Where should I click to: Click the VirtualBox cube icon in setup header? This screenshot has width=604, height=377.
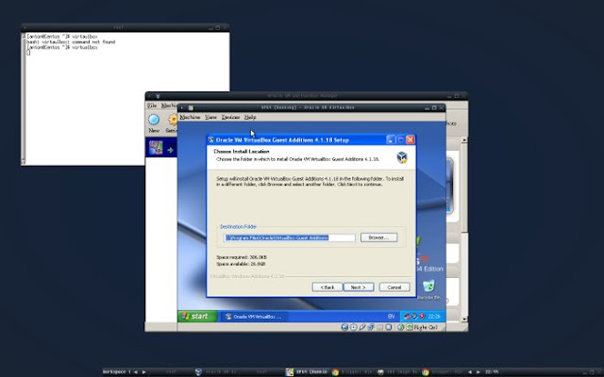402,157
